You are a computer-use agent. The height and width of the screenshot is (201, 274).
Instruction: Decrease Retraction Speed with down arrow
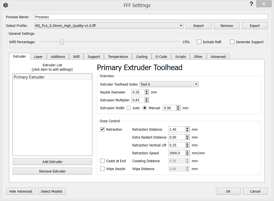[187, 154]
